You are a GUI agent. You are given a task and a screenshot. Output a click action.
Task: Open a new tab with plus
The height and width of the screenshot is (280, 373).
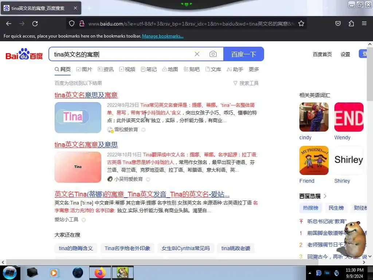[x=89, y=8]
